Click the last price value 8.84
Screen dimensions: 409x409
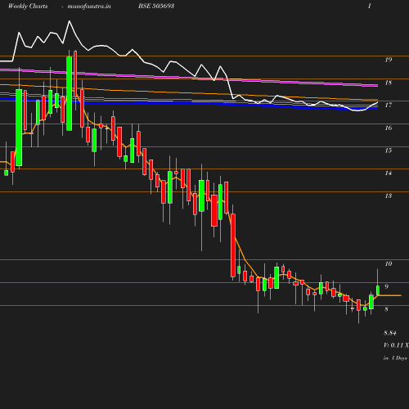390,333
